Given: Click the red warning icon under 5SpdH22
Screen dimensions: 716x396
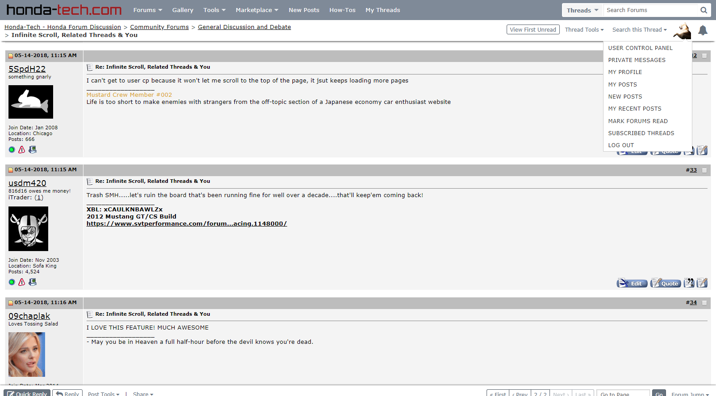Looking at the screenshot, I should click(x=21, y=150).
